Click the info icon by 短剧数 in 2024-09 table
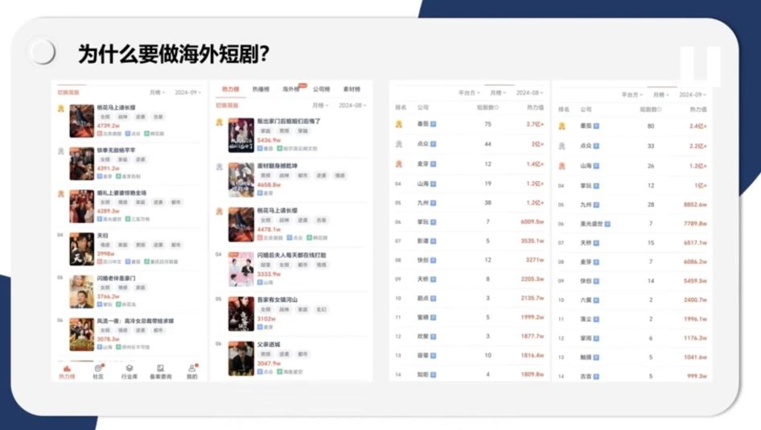761x430 pixels. pos(659,110)
